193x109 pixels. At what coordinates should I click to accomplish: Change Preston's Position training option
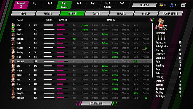click(146, 34)
